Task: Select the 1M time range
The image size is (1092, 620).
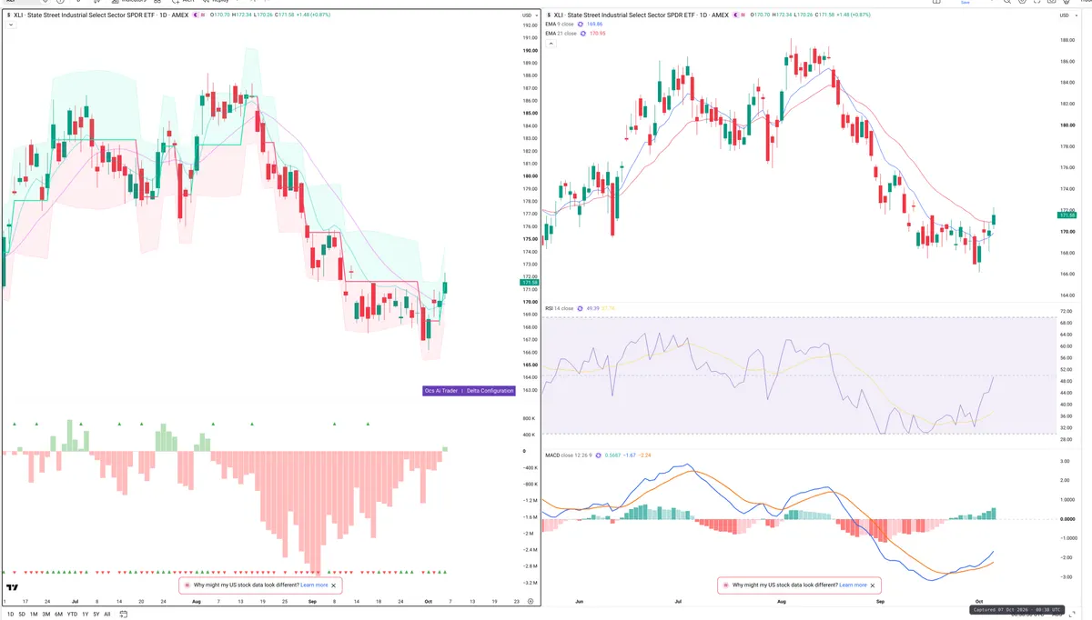Action: pyautogui.click(x=34, y=615)
